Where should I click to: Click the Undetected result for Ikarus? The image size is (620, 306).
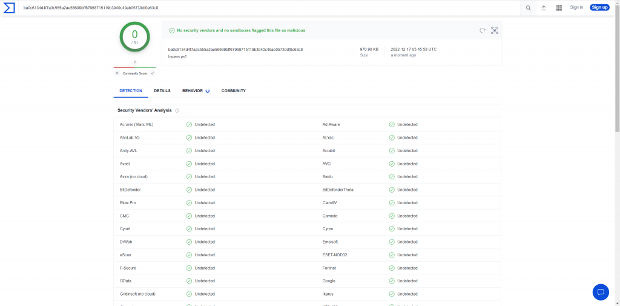(x=407, y=294)
